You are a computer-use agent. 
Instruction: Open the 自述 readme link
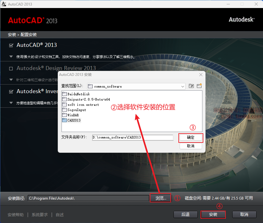tap(60, 215)
